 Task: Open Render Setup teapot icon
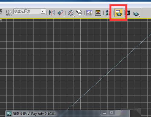point(118,13)
